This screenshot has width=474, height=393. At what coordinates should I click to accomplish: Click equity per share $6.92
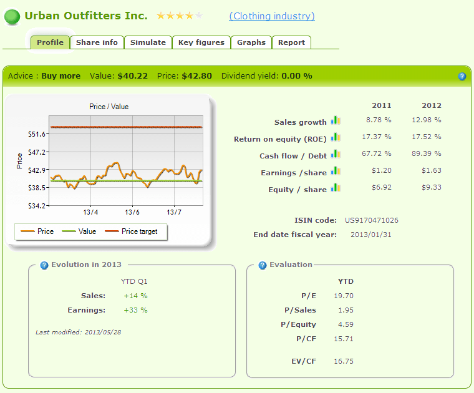(x=382, y=187)
